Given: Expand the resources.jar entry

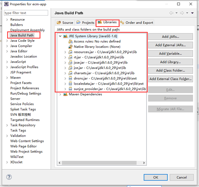Looking at the screenshot, I should point(65,52).
